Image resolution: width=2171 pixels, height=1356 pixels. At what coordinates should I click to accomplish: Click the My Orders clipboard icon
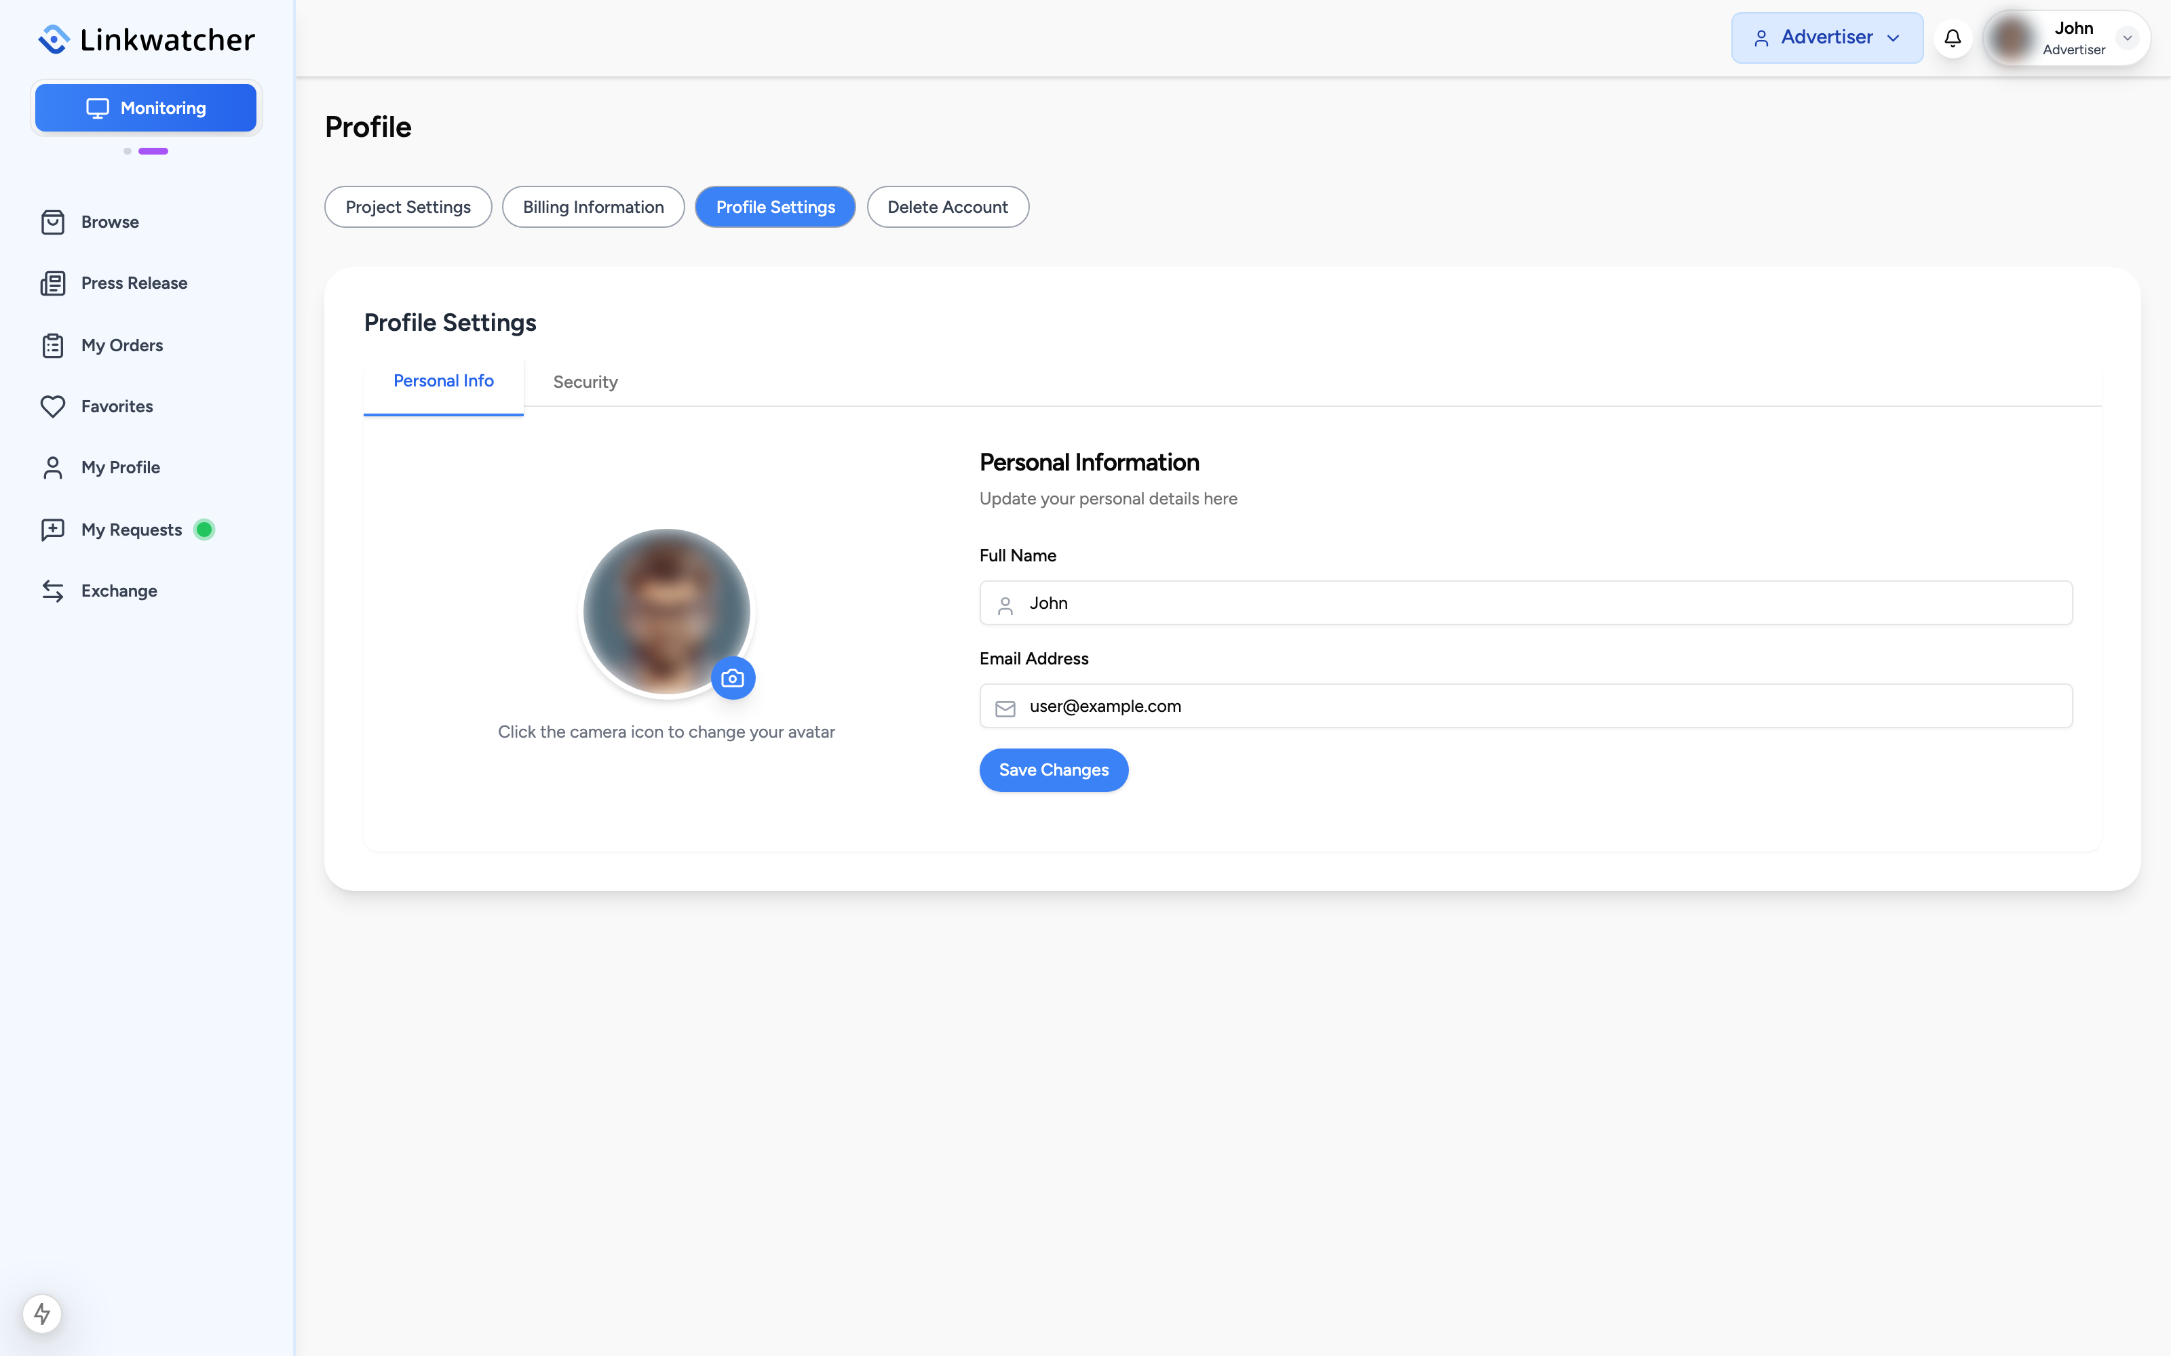[53, 345]
